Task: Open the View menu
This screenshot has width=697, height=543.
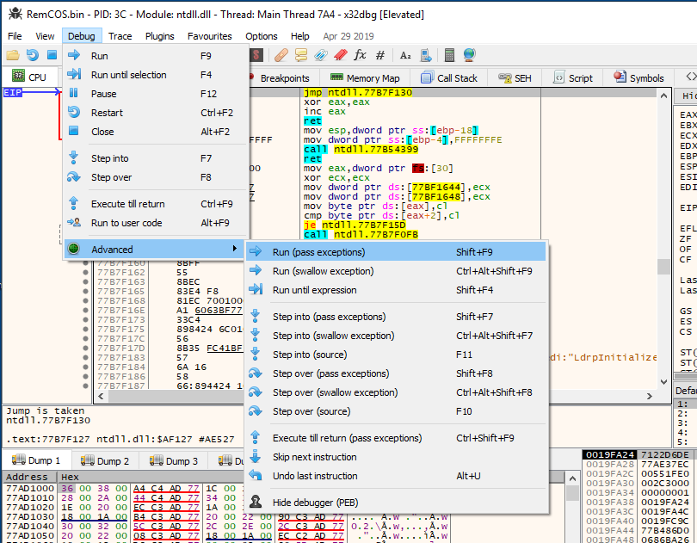Action: coord(45,36)
